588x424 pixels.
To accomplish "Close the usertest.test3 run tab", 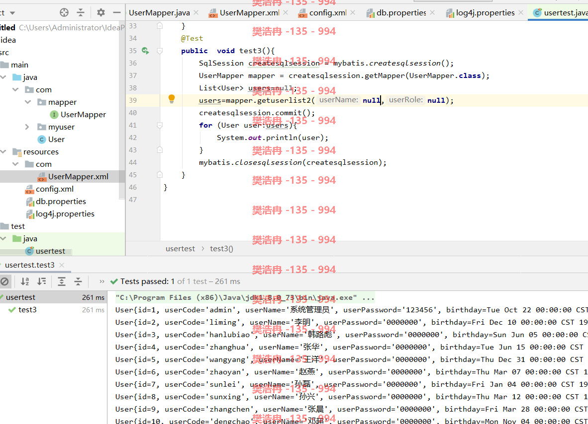I will (x=62, y=265).
